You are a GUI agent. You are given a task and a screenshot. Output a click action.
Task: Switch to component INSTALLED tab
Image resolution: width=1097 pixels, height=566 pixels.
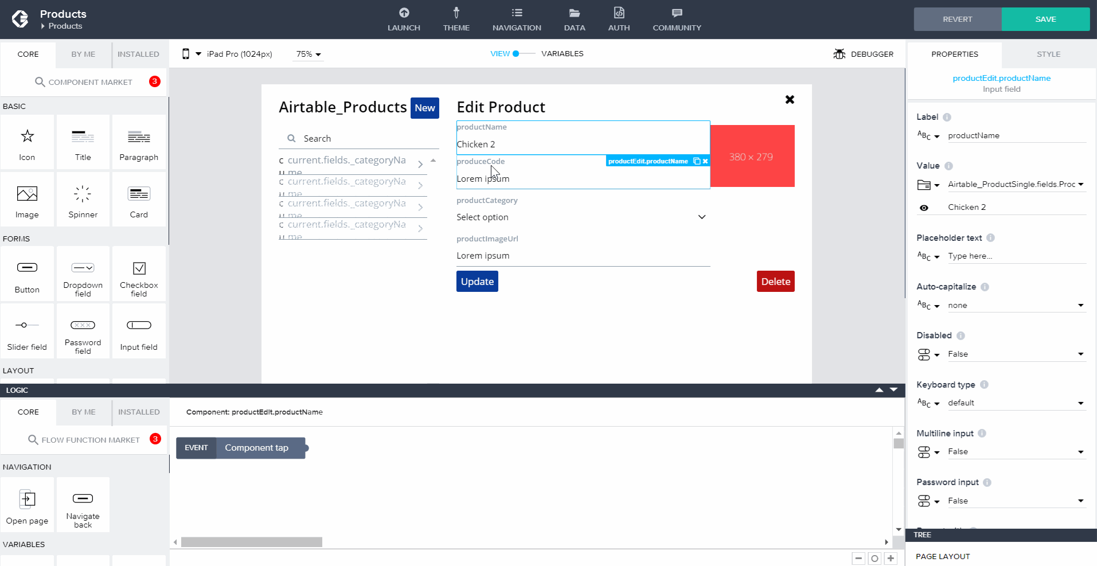click(138, 54)
